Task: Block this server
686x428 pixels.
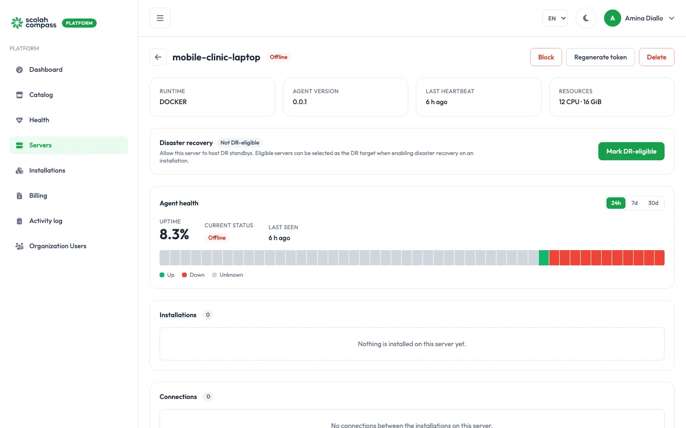Action: click(546, 57)
